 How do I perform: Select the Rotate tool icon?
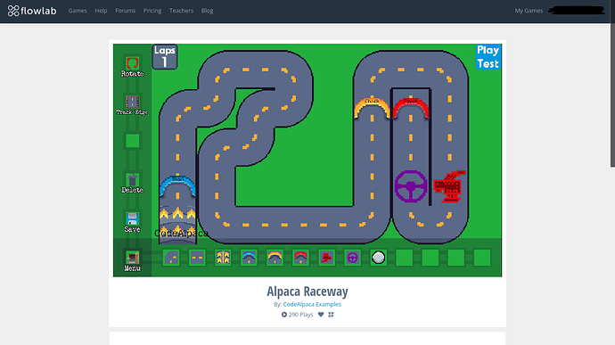click(x=132, y=63)
